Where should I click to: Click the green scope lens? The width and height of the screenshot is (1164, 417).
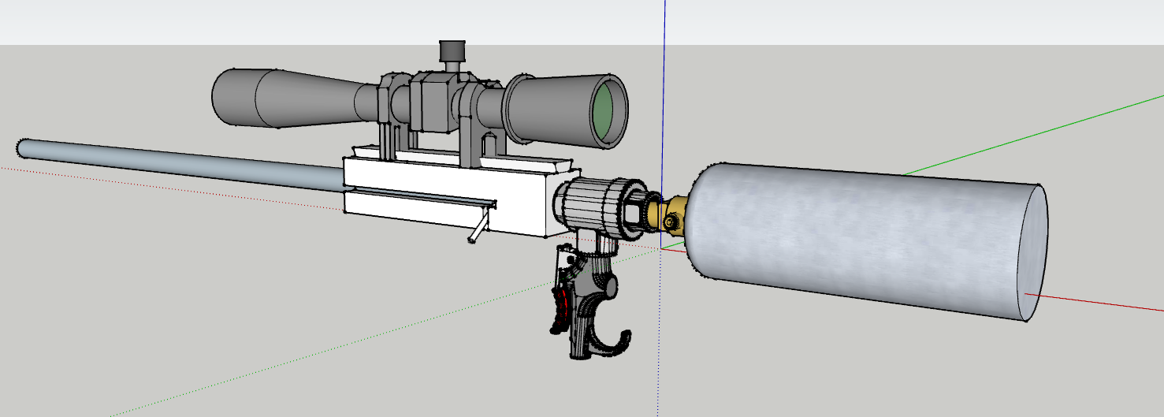point(603,111)
